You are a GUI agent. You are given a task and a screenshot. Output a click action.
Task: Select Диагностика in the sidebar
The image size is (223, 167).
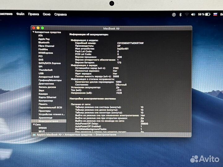coord(46,84)
